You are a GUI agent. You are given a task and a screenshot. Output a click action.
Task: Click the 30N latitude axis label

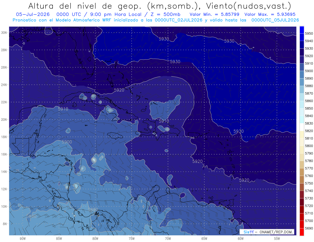[x=4, y=33]
